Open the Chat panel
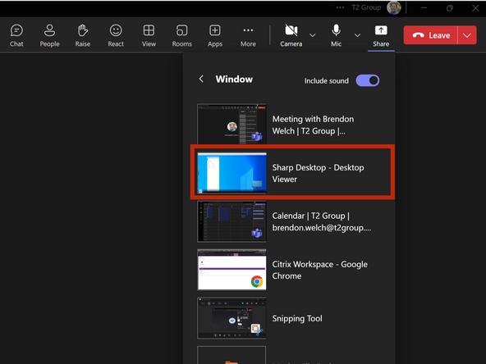The image size is (486, 364). click(x=16, y=35)
